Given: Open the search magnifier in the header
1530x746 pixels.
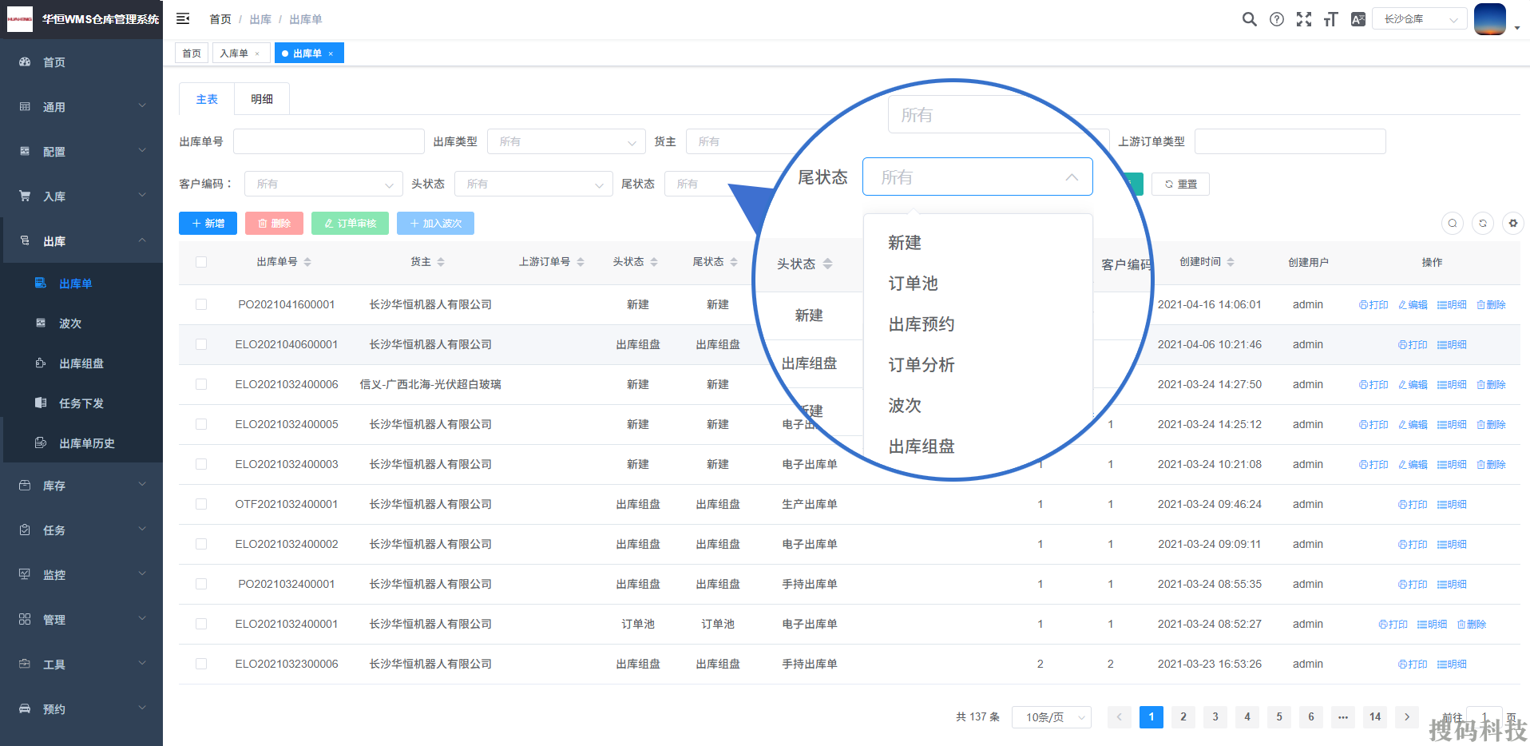Looking at the screenshot, I should point(1250,19).
